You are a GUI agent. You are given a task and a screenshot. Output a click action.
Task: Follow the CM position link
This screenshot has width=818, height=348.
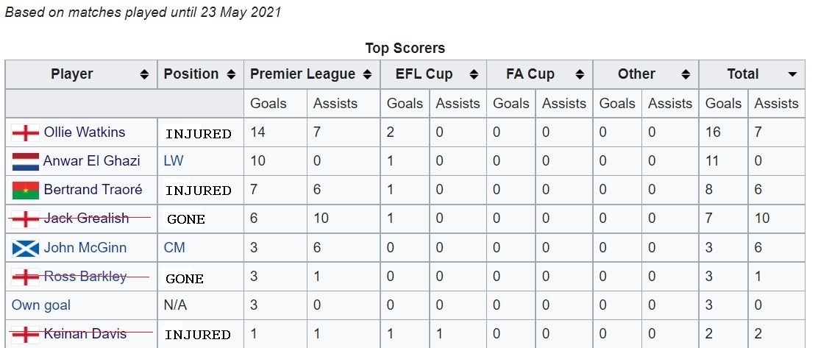tap(174, 247)
